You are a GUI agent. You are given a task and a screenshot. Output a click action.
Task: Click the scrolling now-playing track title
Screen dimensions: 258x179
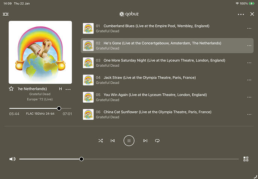coord(40,89)
